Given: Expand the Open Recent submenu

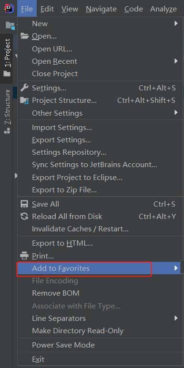Looking at the screenshot, I should (100, 61).
